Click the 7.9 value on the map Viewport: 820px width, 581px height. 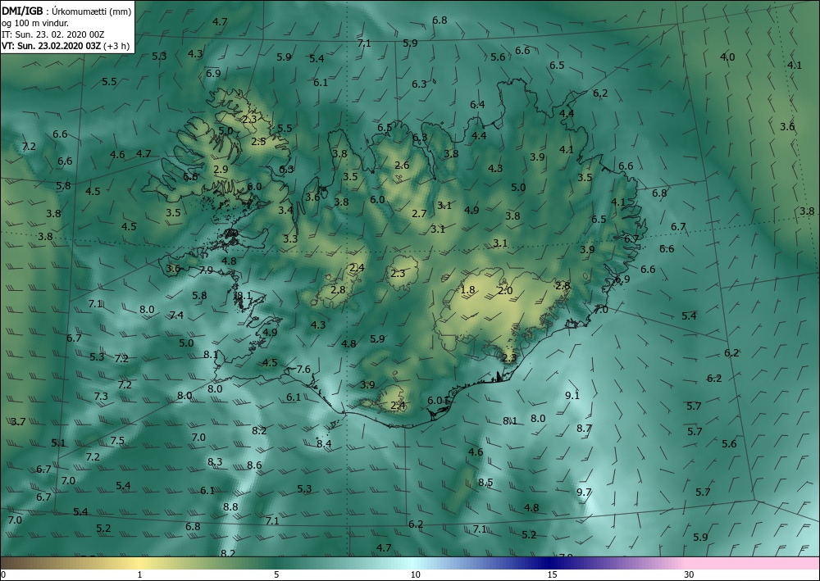pos(207,270)
